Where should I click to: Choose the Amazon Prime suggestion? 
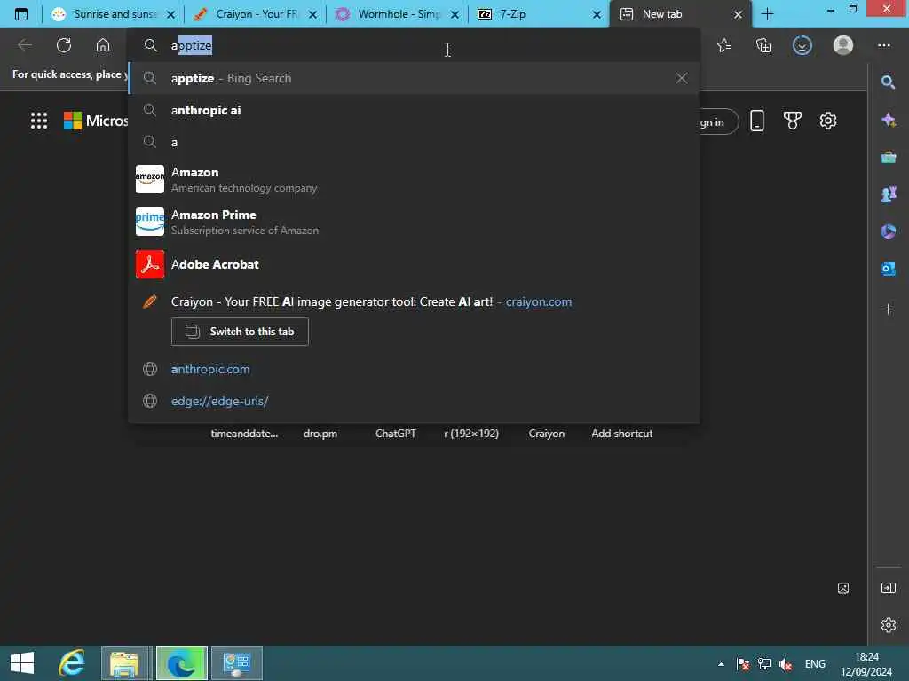pos(414,222)
